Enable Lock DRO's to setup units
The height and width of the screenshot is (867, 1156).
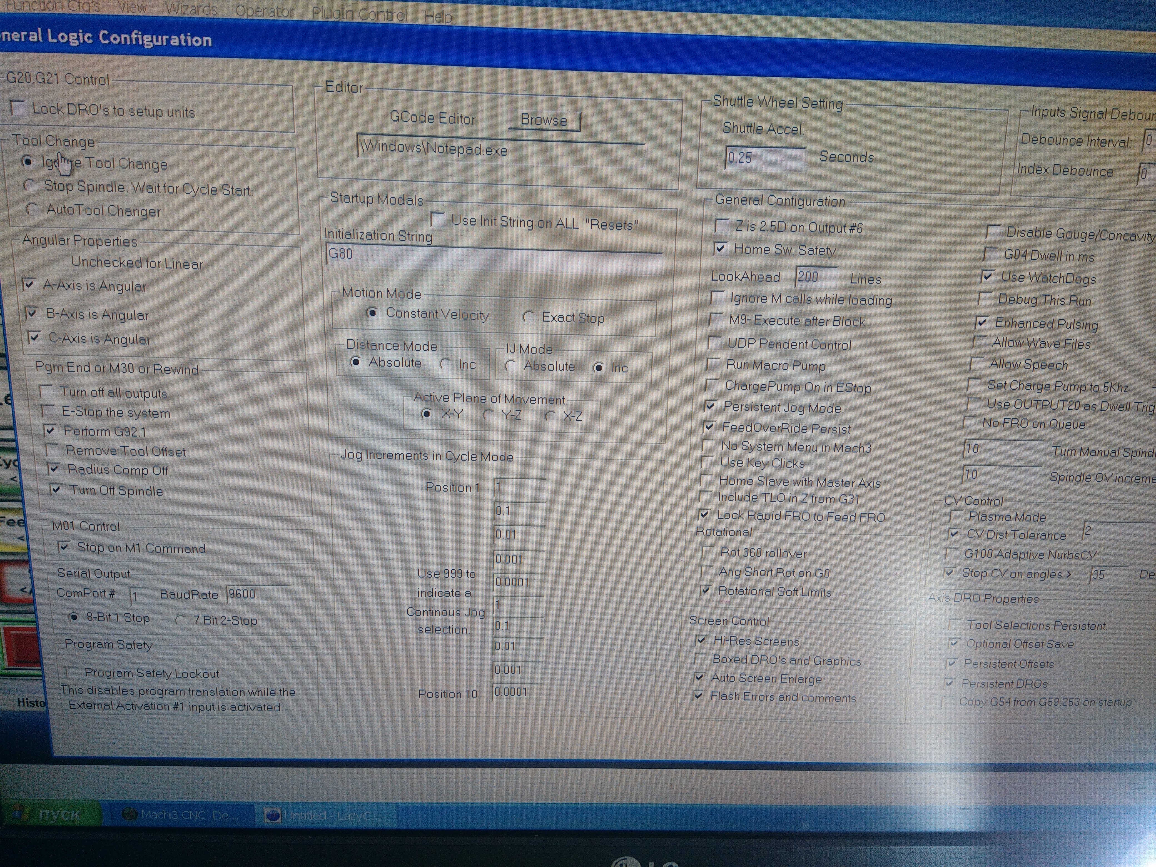(x=18, y=108)
